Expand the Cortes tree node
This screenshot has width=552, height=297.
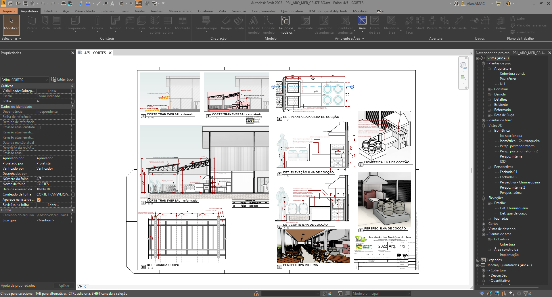(484, 224)
